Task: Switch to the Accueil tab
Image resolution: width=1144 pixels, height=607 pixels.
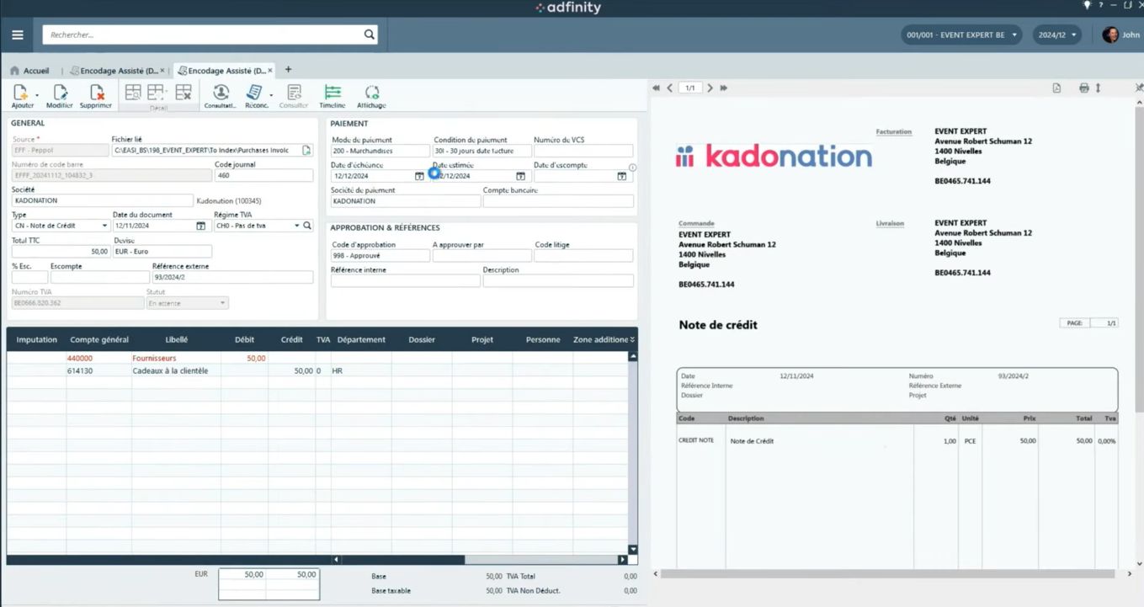Action: tap(29, 71)
